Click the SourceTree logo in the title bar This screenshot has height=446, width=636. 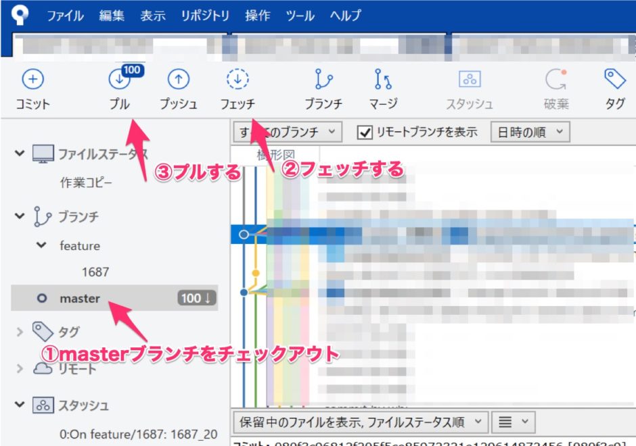[19, 15]
